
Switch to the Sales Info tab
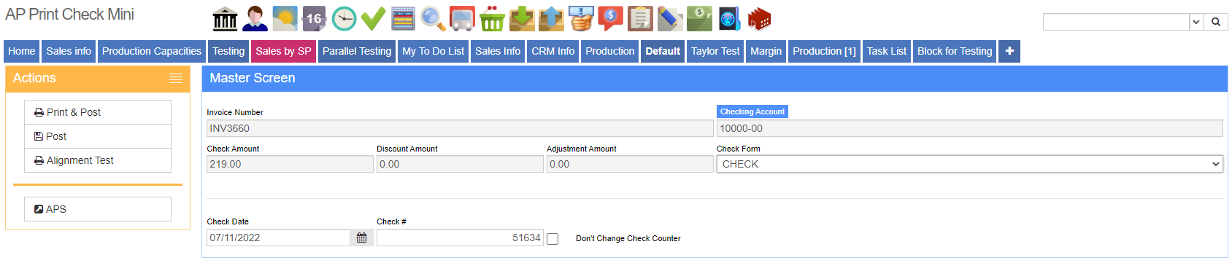click(x=498, y=51)
